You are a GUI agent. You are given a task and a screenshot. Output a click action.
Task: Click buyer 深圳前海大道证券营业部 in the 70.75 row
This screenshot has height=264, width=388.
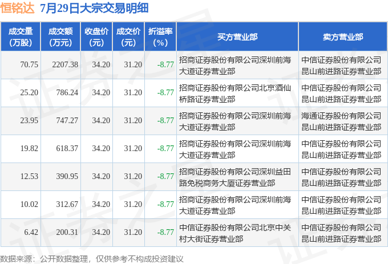235,66
